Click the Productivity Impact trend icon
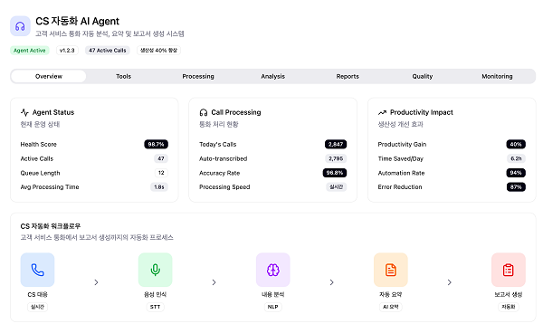This screenshot has height=333, width=543. (x=382, y=112)
